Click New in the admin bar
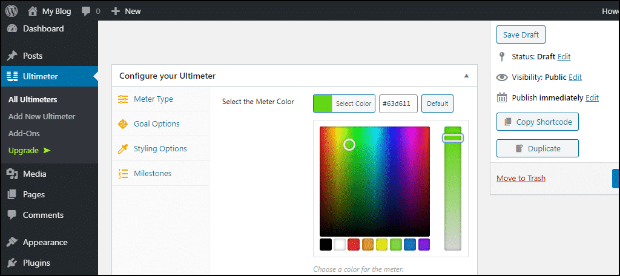 pos(133,11)
